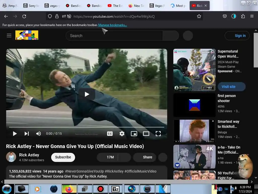Screen dimensions: 258x194
Task: Open the Rick Astley channel name link
Action: [29, 155]
